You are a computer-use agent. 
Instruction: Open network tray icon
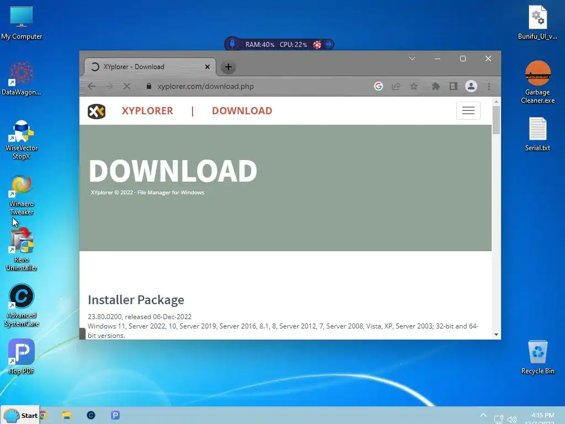click(x=499, y=420)
